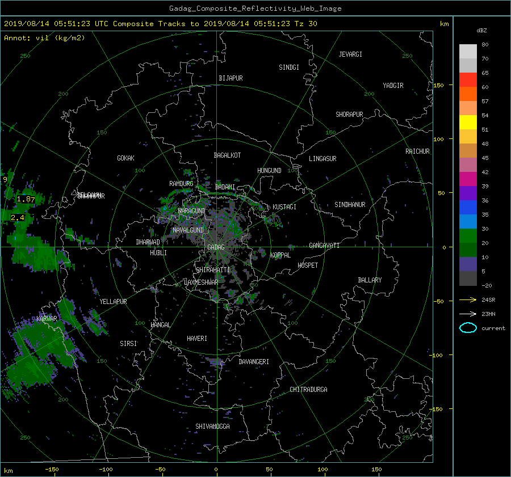
Task: Click the SHORAPUR city label
Action: [349, 115]
